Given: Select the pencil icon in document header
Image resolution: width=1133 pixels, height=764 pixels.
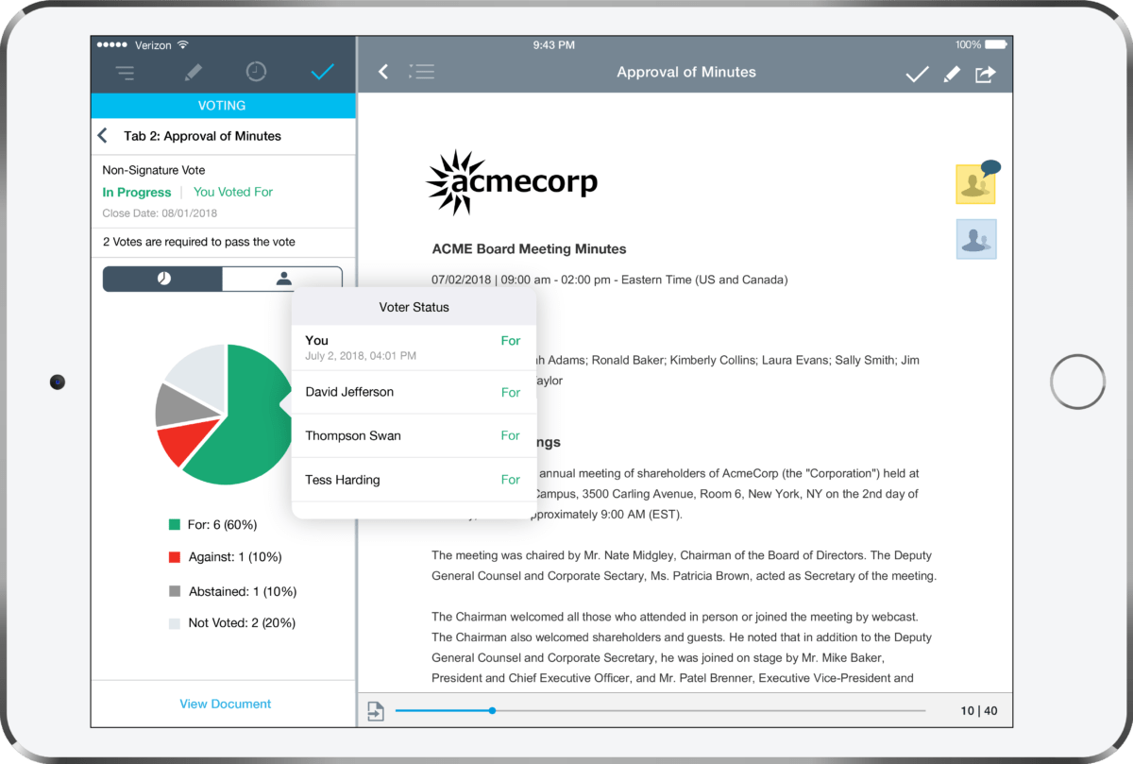Looking at the screenshot, I should (952, 74).
